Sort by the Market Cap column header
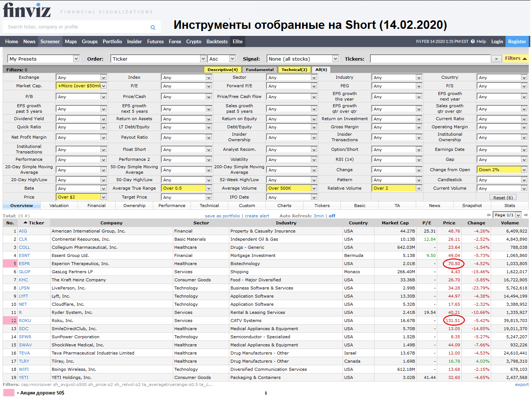This screenshot has height=400, width=531. 395,223
